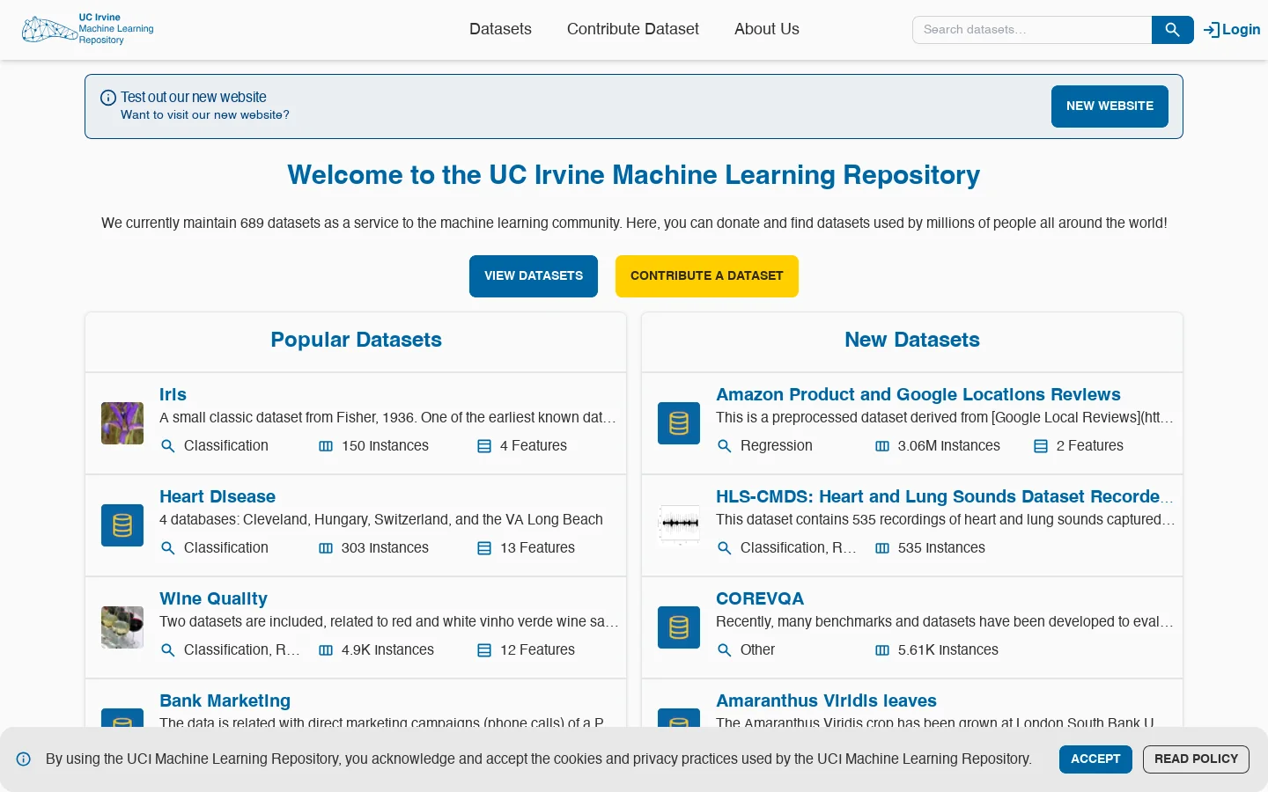Click the '12 Features' text
The height and width of the screenshot is (792, 1268).
[537, 650]
